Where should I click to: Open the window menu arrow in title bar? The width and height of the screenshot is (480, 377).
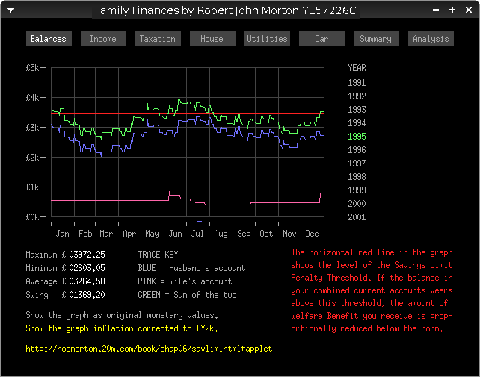click(x=10, y=10)
